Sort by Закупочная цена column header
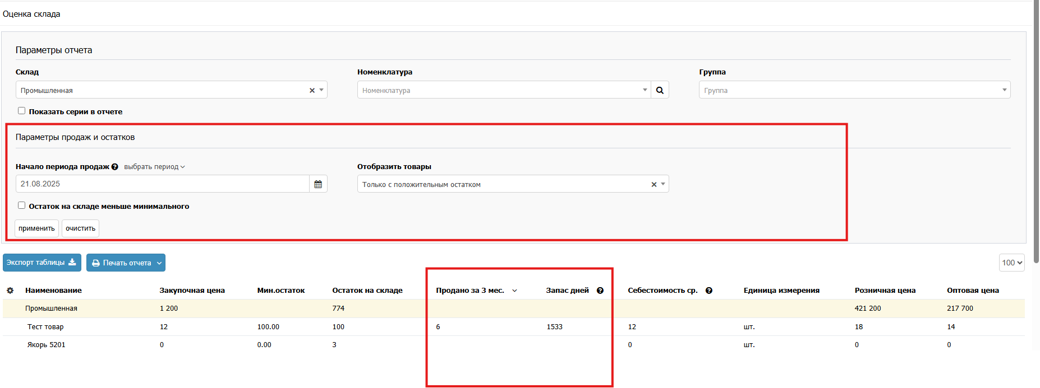Image resolution: width=1040 pixels, height=388 pixels. pyautogui.click(x=192, y=291)
